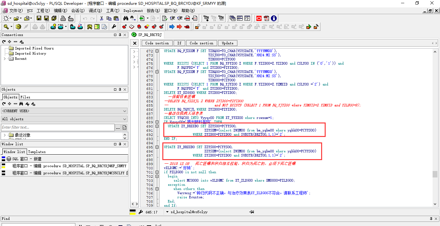The image size is (440, 226).
Task: Switch to the Templates tab
Action: pos(37,152)
